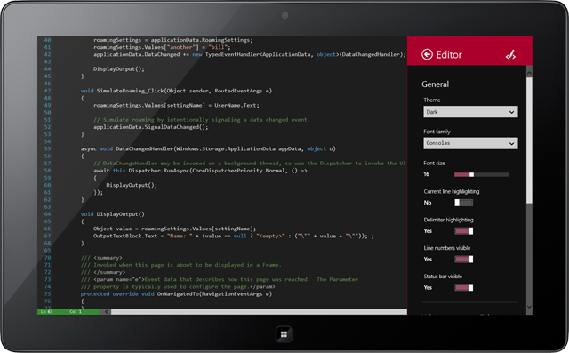Click the settings panel scroll-up arrow
The width and height of the screenshot is (569, 353).
pos(529,73)
